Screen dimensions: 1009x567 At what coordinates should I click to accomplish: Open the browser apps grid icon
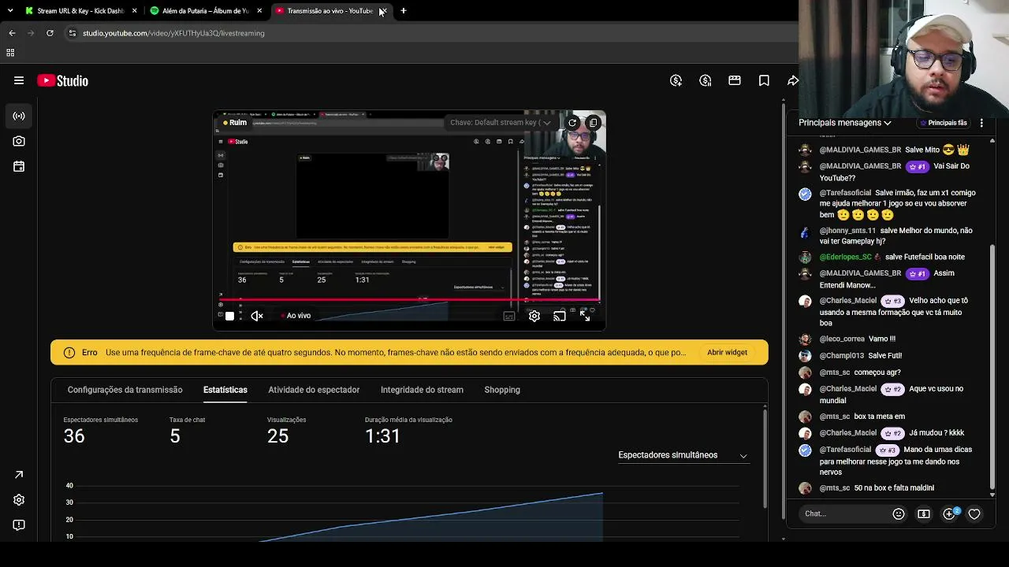[x=10, y=53]
